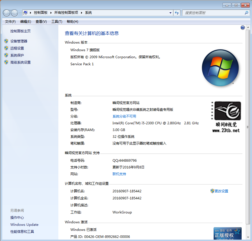Click the 'Intel(R) Core(TM) i5-2300 CPU @ 2.80GHz' processor value
Screen dimensions: 252x241
pos(146,123)
